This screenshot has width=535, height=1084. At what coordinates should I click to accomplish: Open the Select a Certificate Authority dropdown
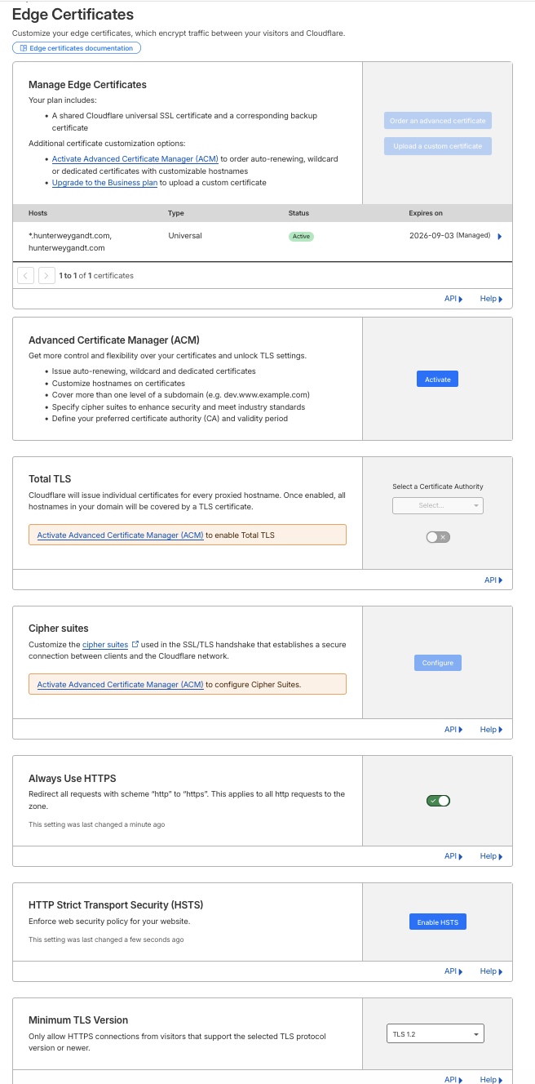[x=438, y=506]
